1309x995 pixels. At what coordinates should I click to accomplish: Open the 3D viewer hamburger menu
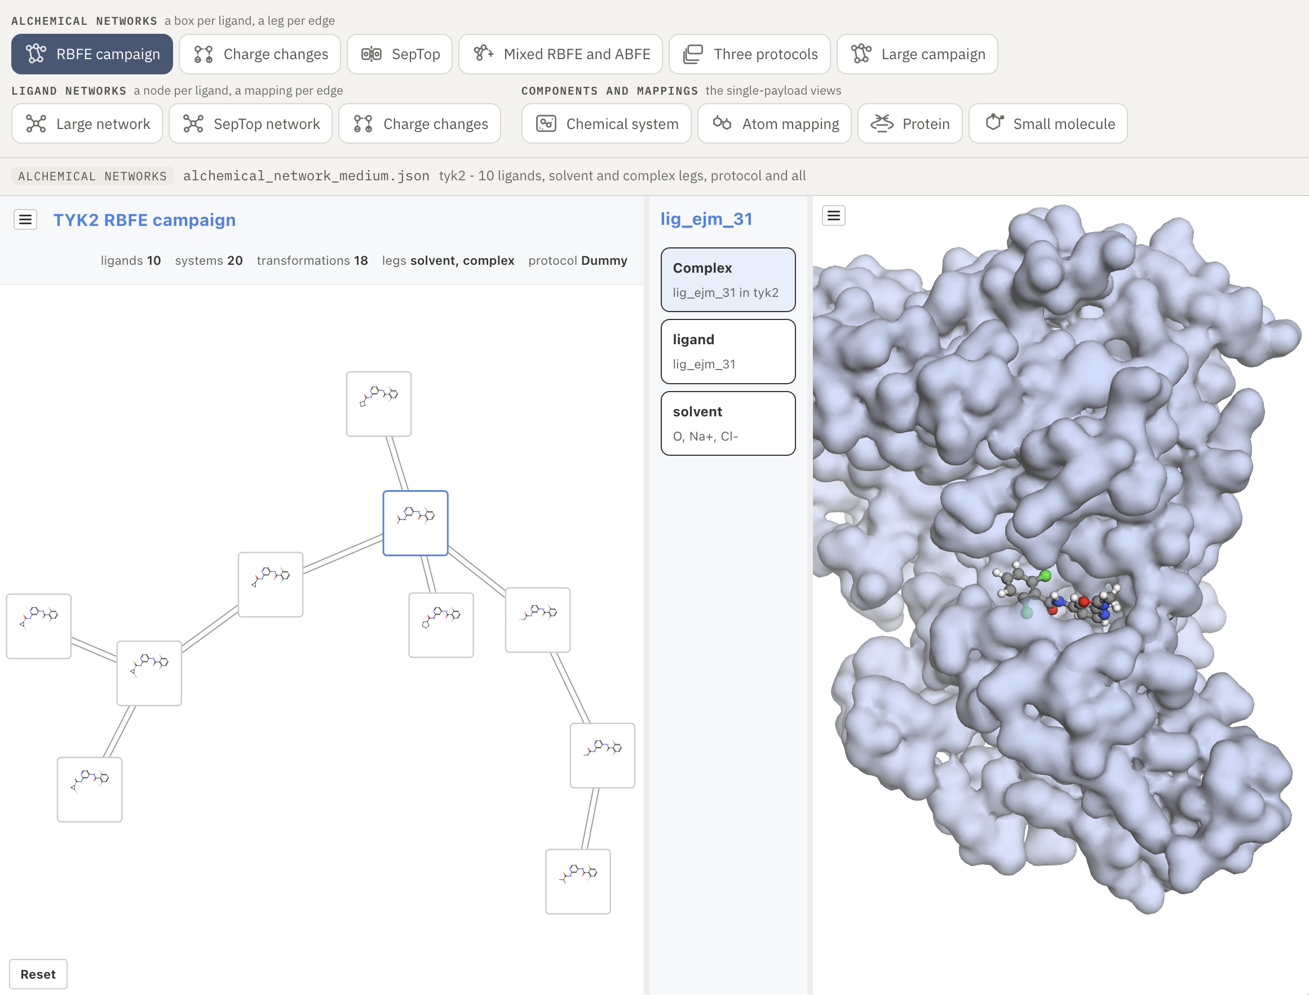[x=833, y=216]
